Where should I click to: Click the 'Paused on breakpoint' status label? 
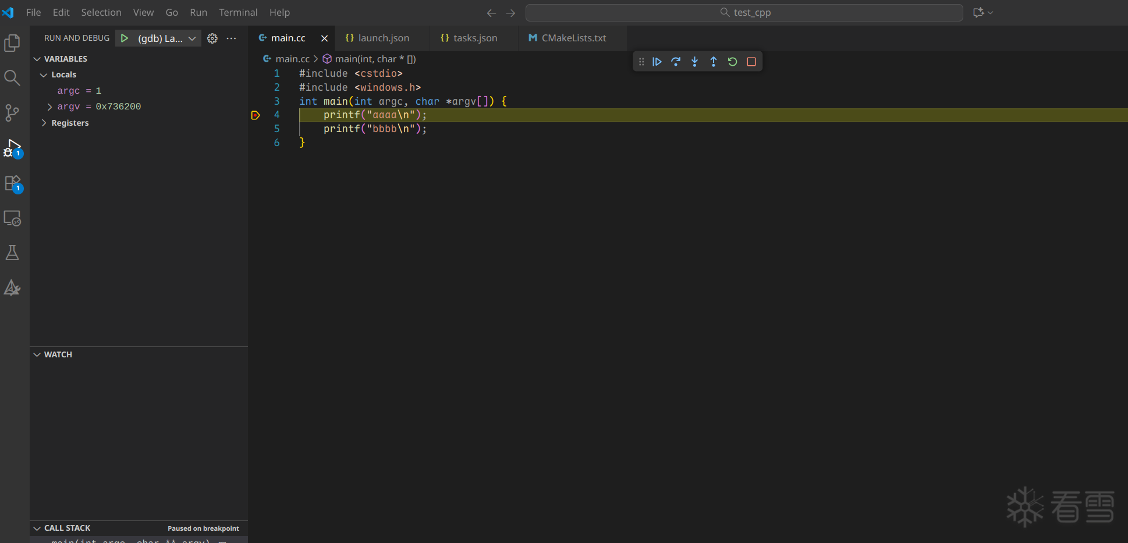tap(203, 528)
